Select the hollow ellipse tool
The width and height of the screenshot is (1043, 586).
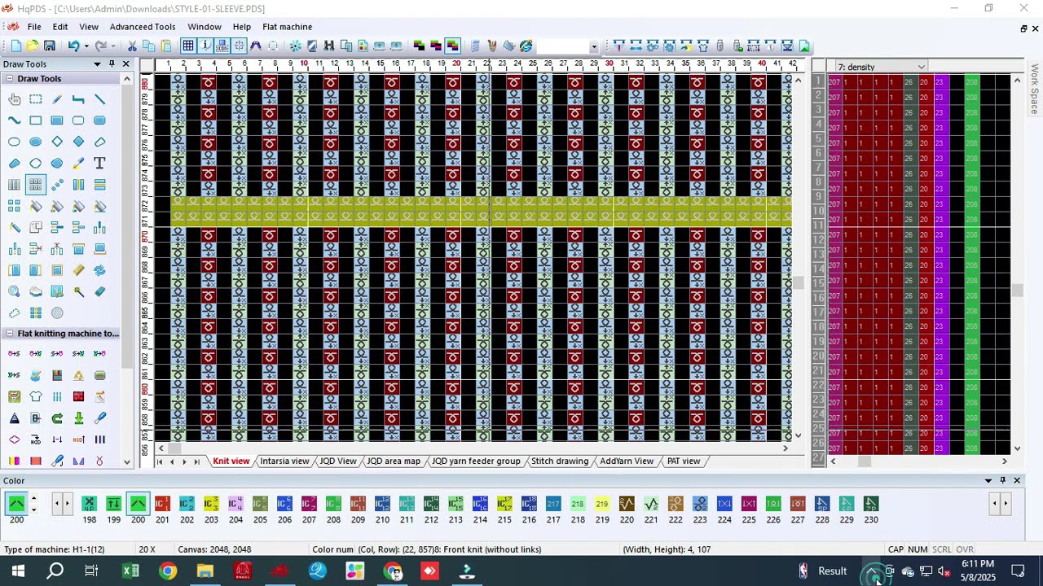tap(15, 142)
